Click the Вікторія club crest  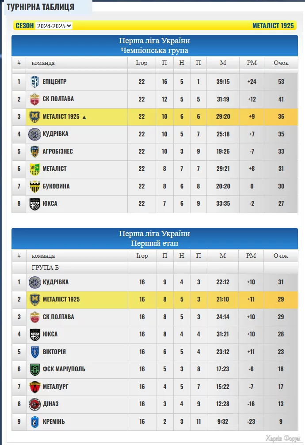pyautogui.click(x=34, y=352)
